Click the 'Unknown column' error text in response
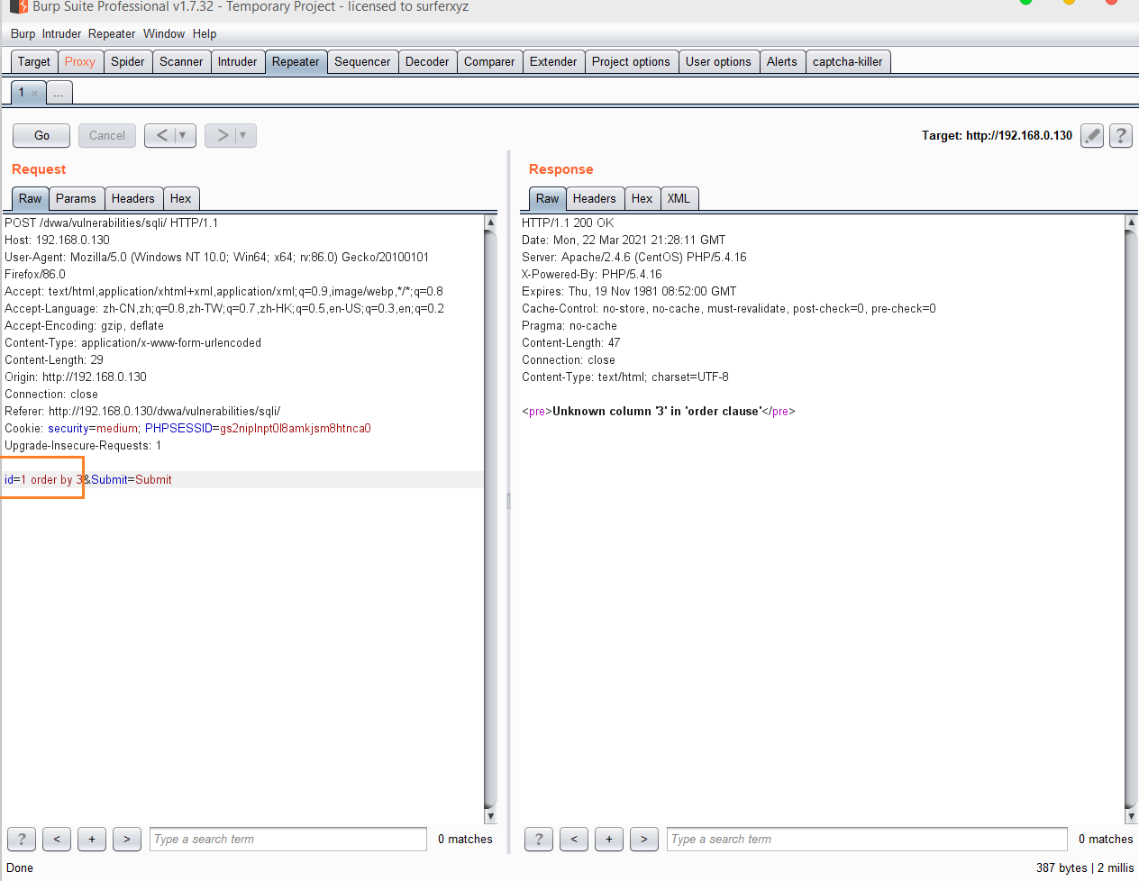1139x881 pixels. pyautogui.click(x=656, y=411)
